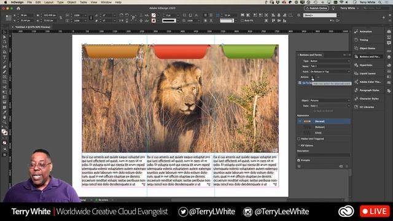Open the File menu

point(29,2)
